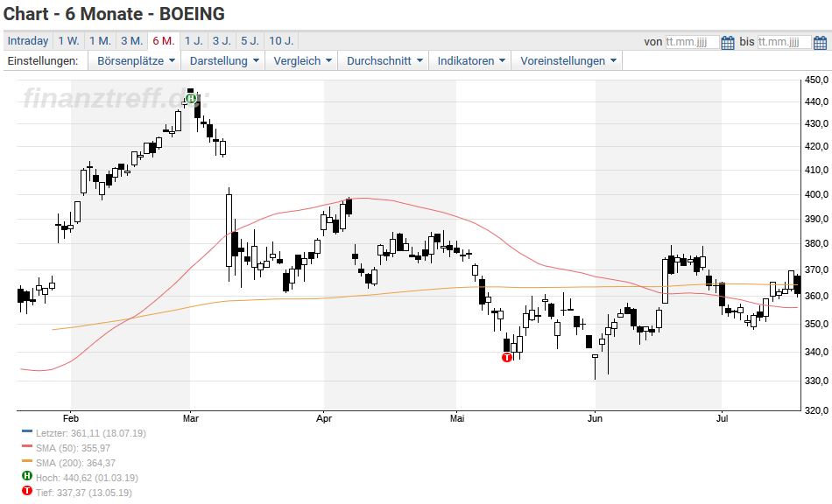
Task: Click the 'Jul' x-axis label
Action: pyautogui.click(x=722, y=418)
